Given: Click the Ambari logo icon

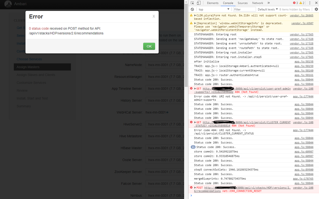Looking at the screenshot, I should pos(8,4).
